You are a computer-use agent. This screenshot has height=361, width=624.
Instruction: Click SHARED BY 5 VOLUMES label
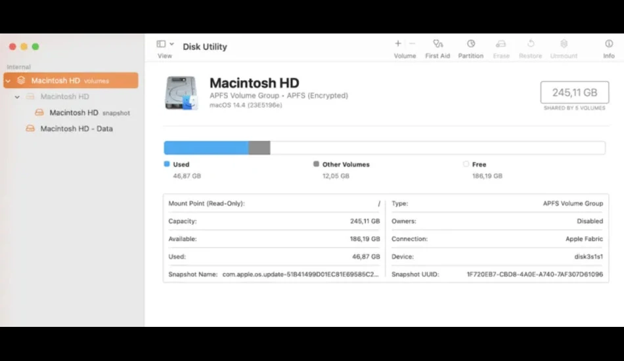pyautogui.click(x=574, y=108)
